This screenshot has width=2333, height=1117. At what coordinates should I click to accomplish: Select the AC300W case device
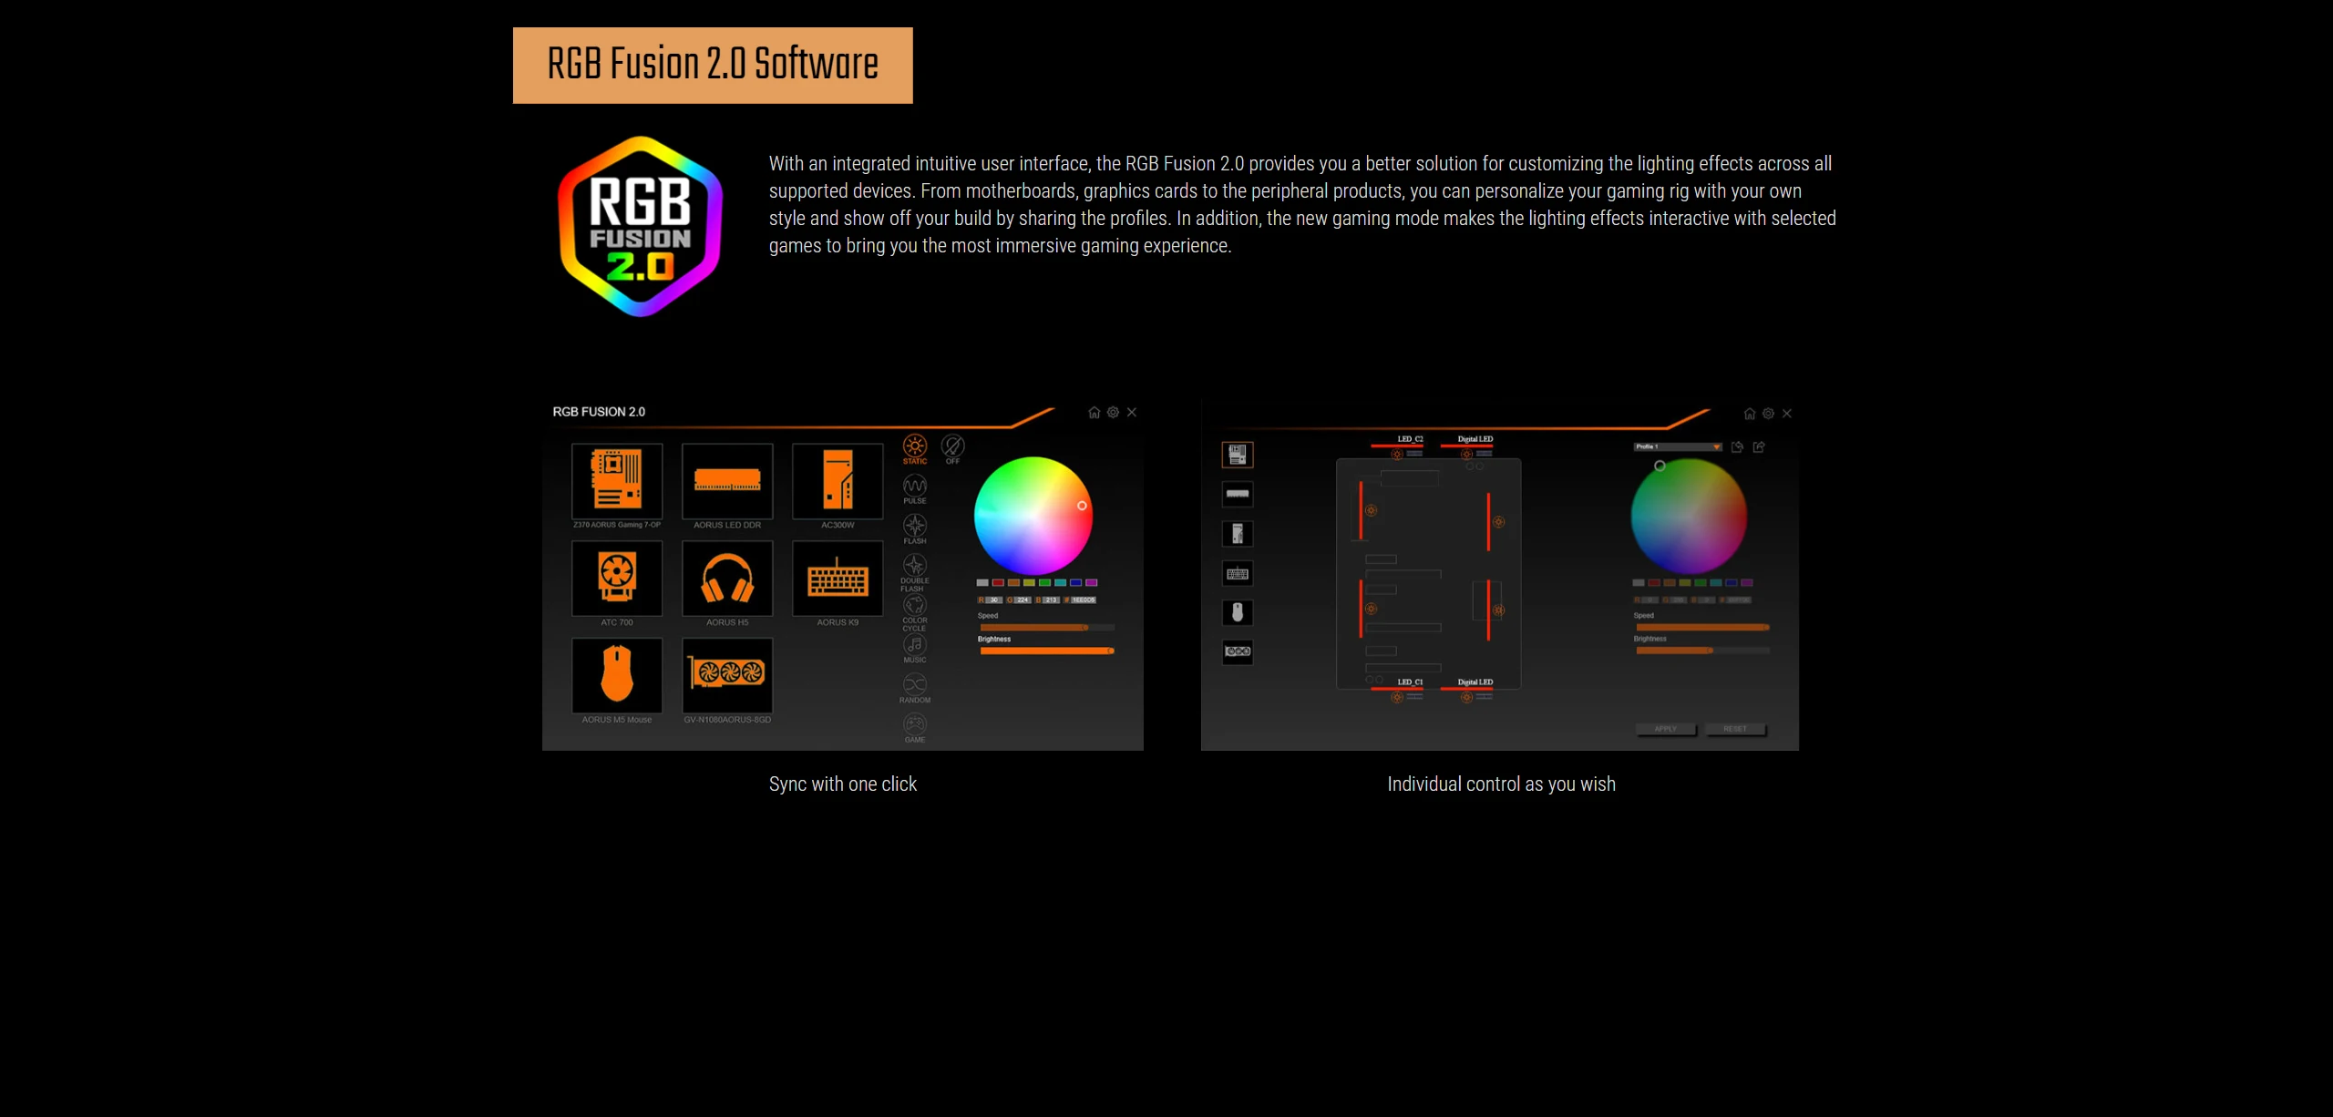click(838, 481)
